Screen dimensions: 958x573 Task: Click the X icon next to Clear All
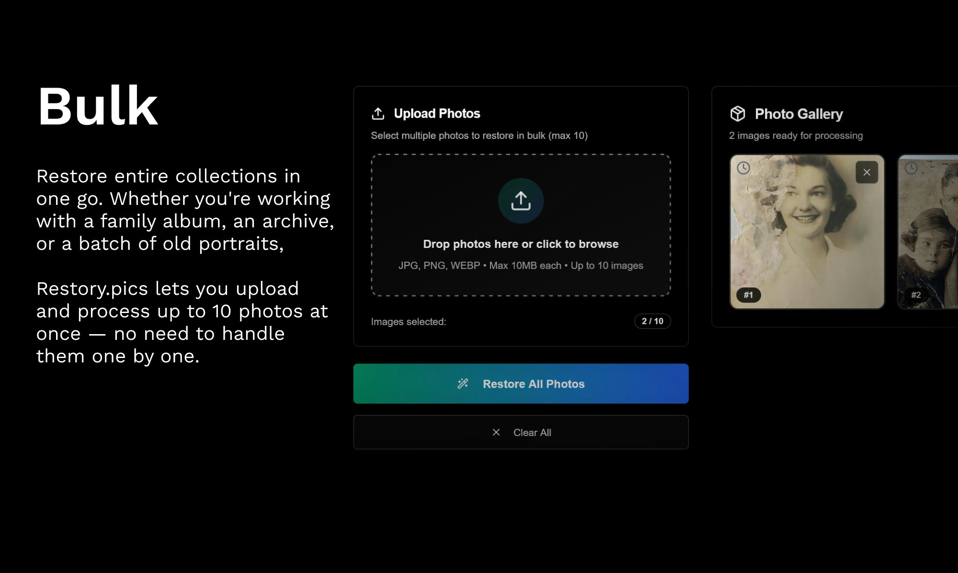496,432
